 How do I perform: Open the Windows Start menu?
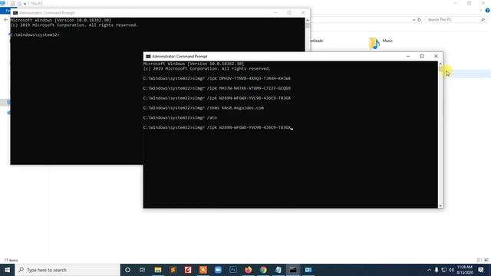7,270
